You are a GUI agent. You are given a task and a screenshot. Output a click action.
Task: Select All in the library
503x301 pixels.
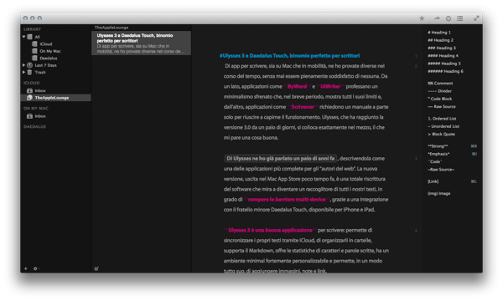tap(38, 37)
